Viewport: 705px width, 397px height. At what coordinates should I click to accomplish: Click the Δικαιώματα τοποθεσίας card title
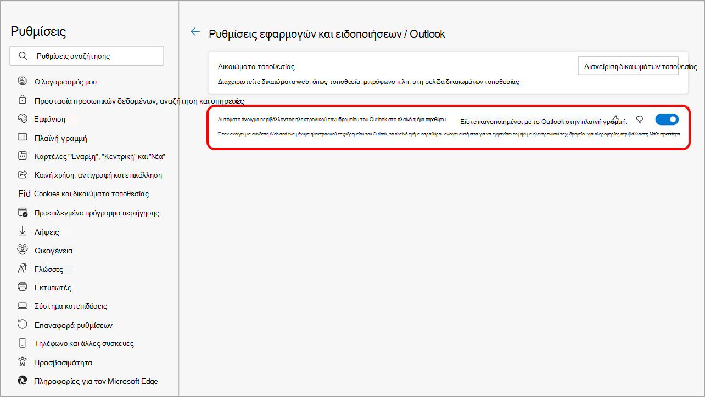click(256, 66)
